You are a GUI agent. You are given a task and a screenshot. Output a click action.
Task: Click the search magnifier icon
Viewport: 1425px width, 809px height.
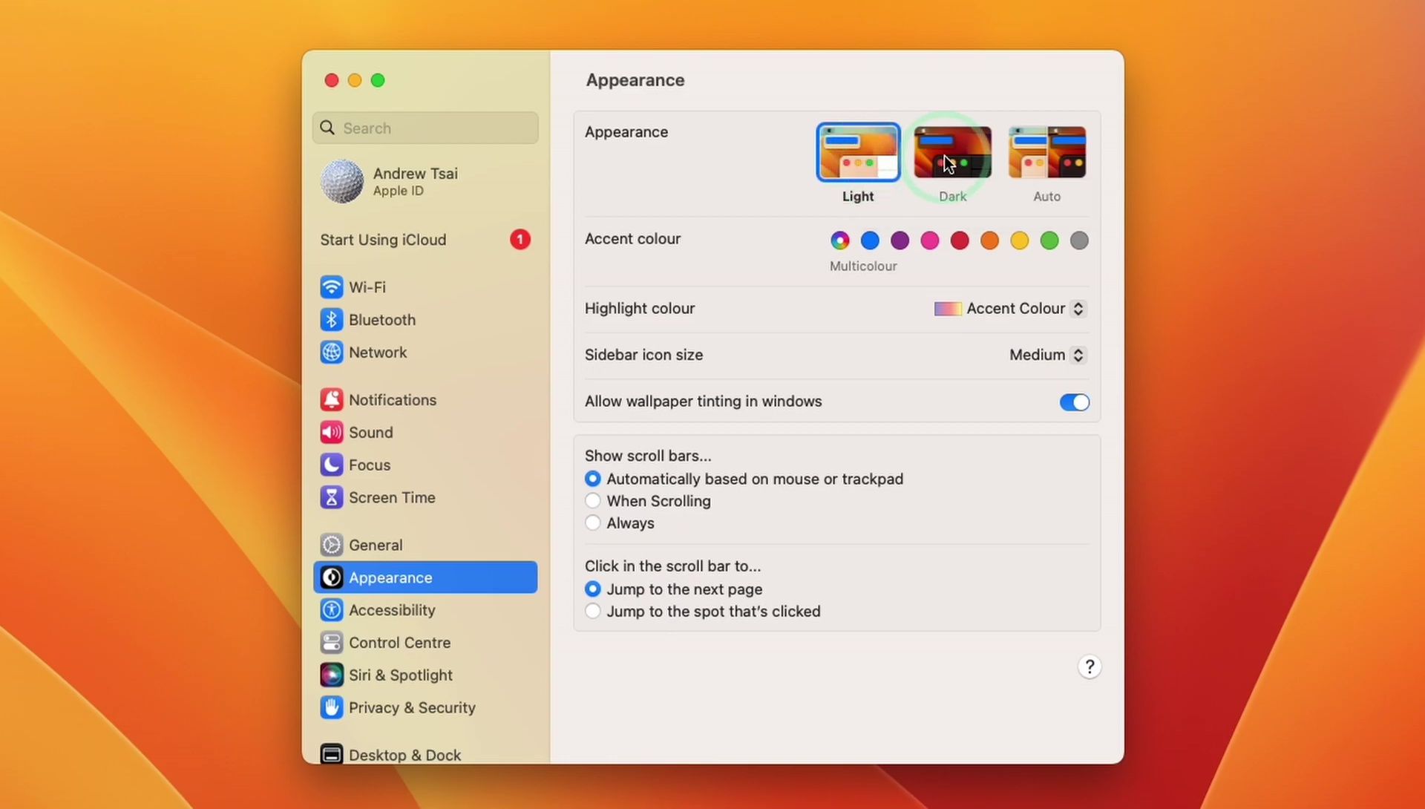[327, 128]
